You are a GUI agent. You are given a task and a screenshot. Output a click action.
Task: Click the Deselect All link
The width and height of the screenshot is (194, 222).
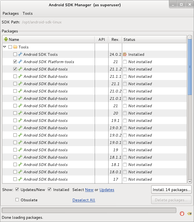84,200
